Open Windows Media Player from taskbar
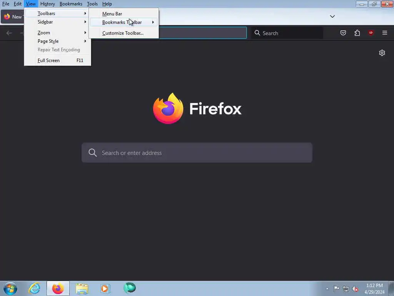Viewport: 394px width, 296px height. pyautogui.click(x=105, y=288)
